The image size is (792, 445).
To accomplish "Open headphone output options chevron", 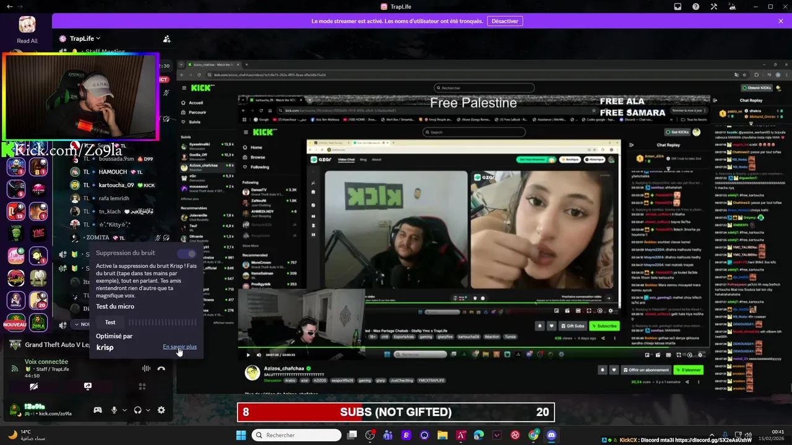I will pos(148,410).
